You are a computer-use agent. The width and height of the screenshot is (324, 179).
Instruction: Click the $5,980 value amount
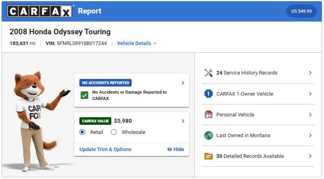tap(123, 121)
